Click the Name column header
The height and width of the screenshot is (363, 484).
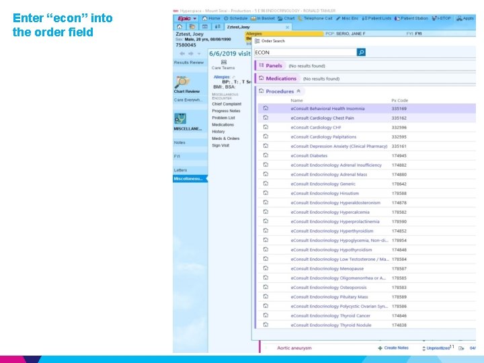point(296,100)
